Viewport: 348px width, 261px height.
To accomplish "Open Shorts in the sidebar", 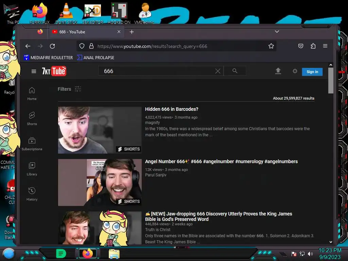I will (32, 119).
